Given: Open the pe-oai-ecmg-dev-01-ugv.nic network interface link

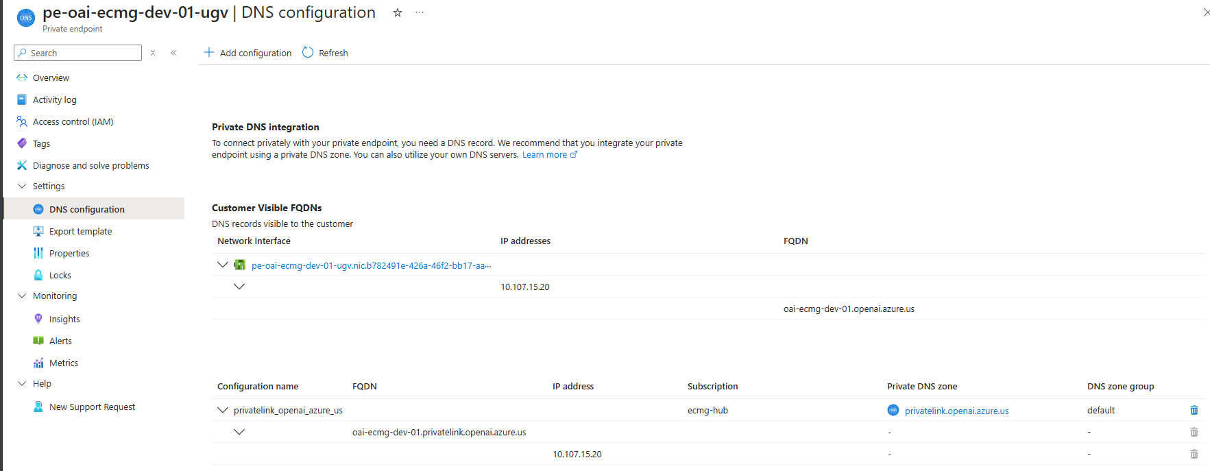Looking at the screenshot, I should pos(372,265).
